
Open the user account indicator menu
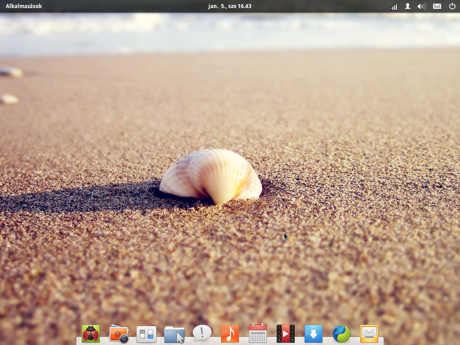click(407, 6)
